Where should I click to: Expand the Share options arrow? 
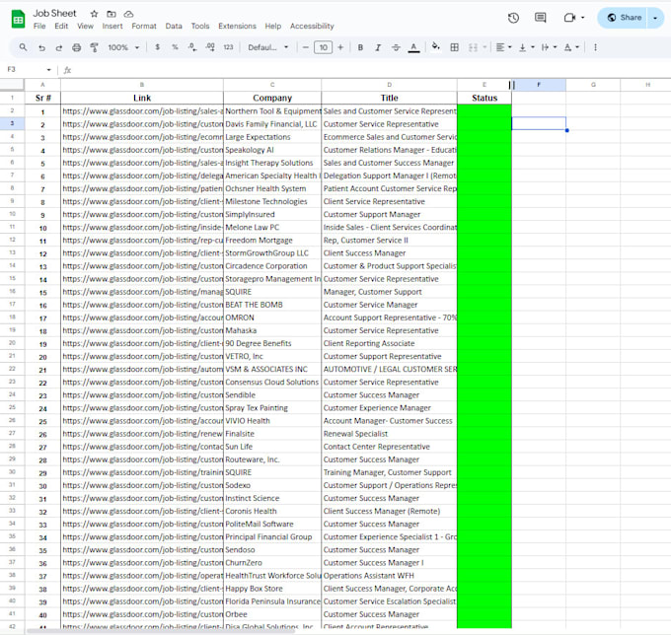coord(655,18)
